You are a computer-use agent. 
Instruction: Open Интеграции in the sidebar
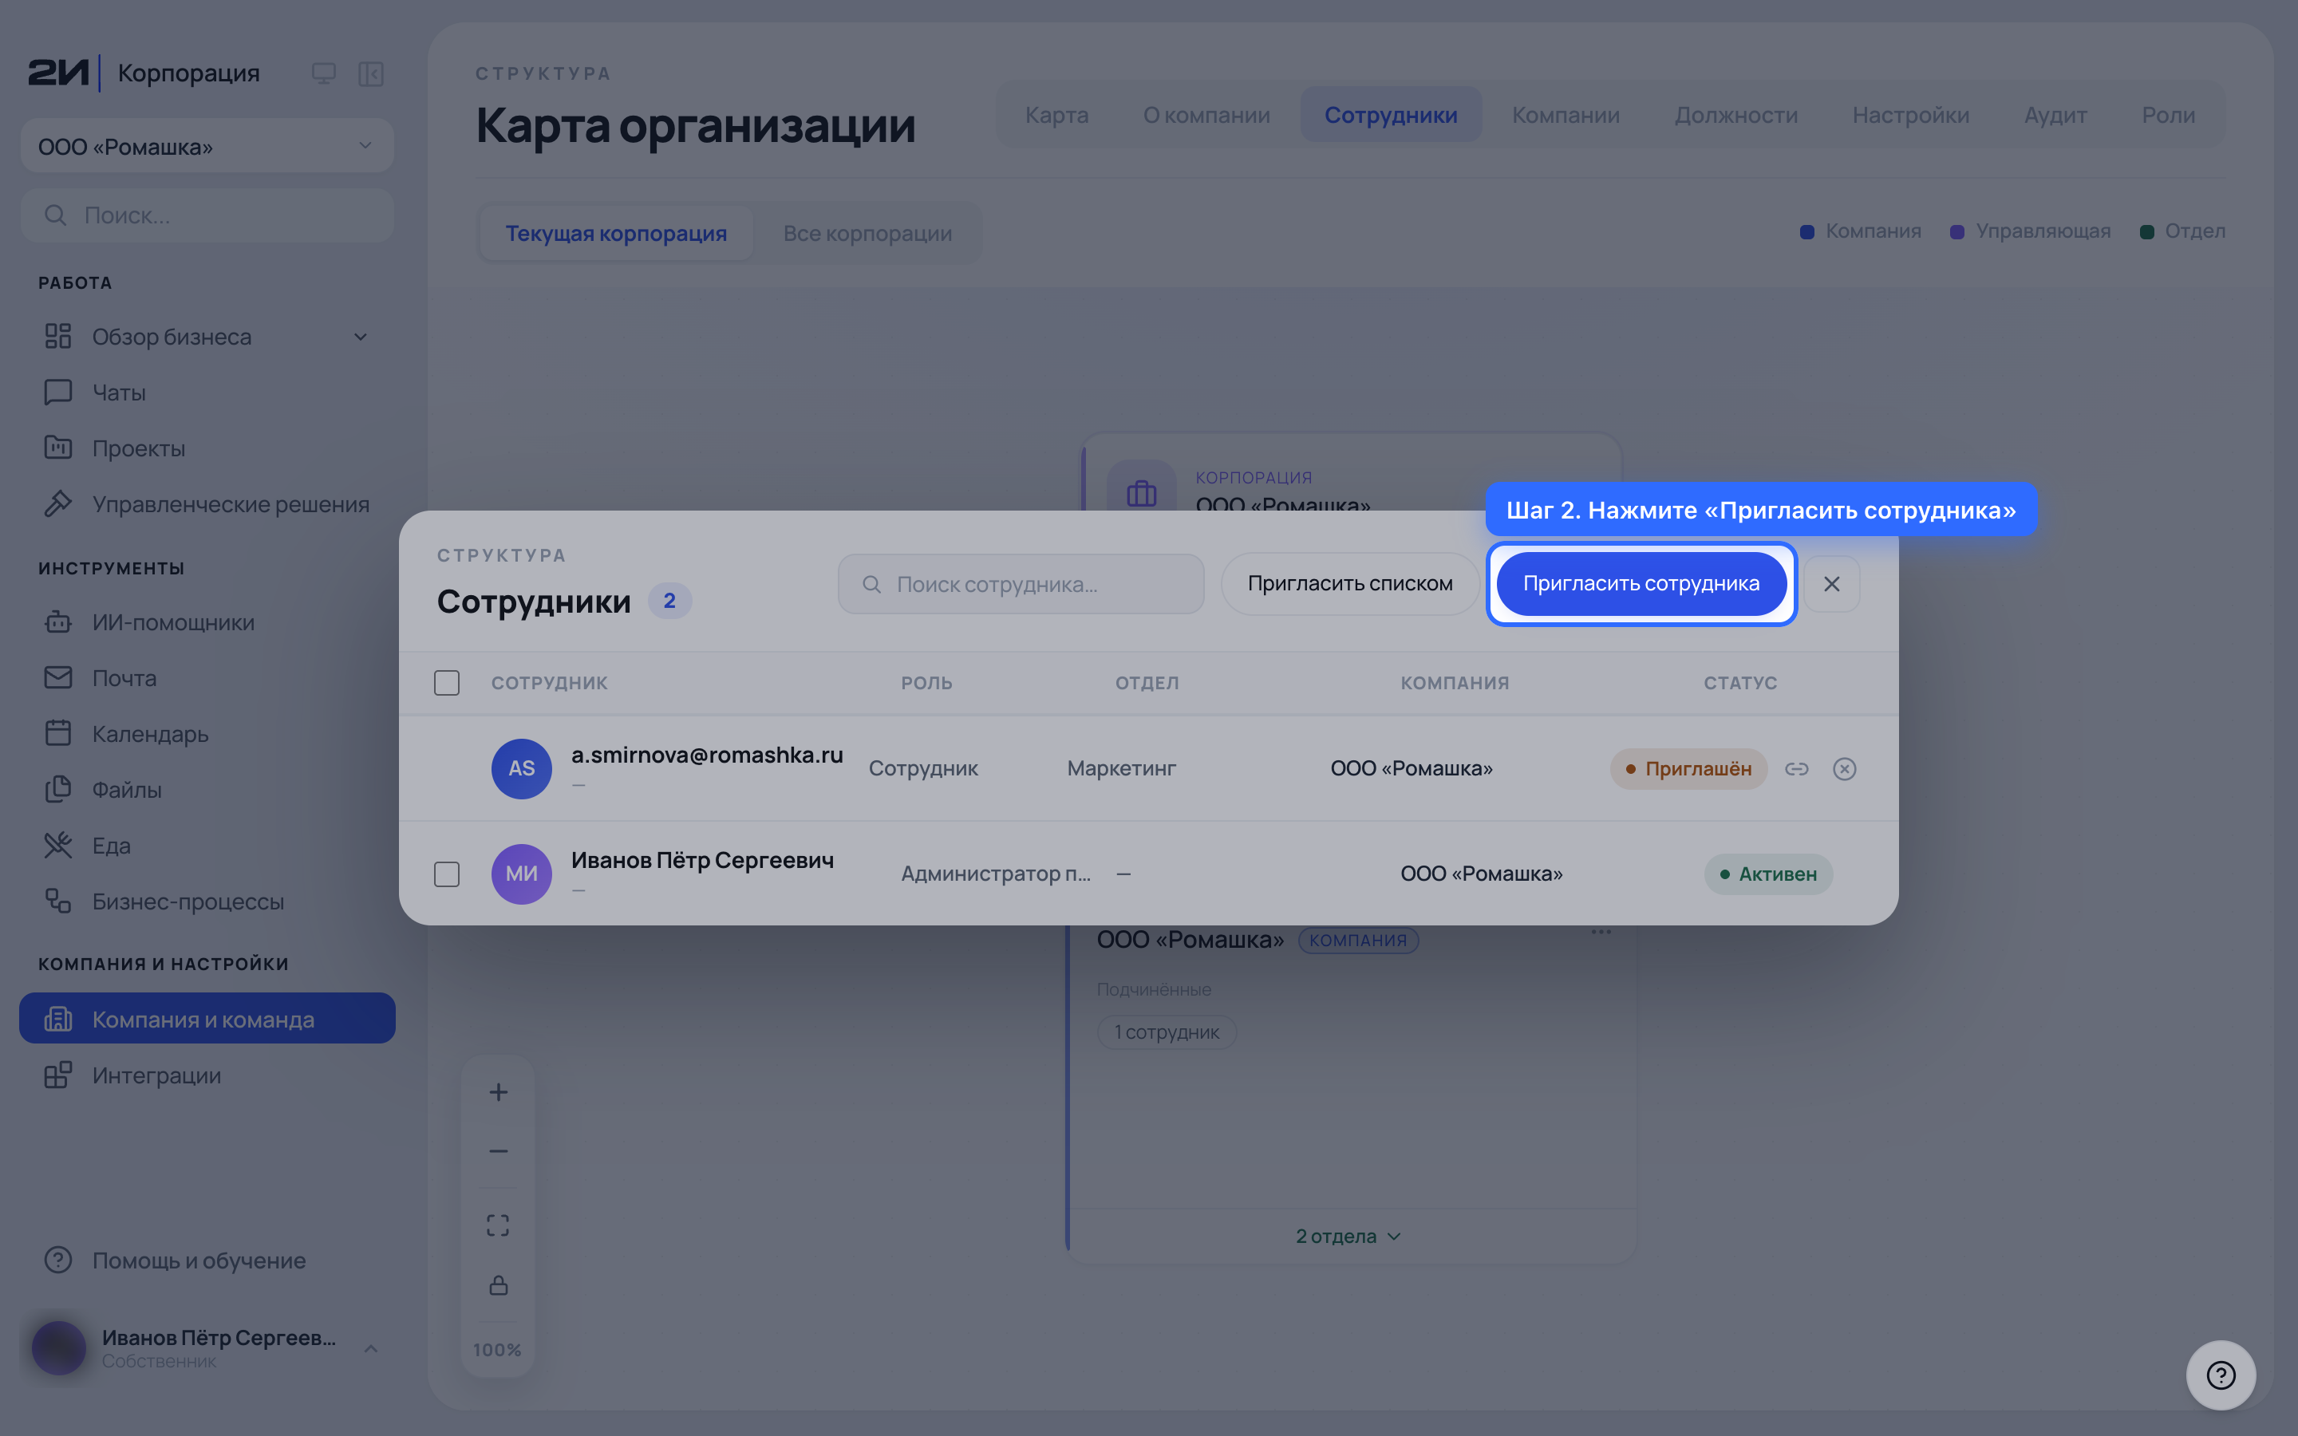(x=207, y=1075)
